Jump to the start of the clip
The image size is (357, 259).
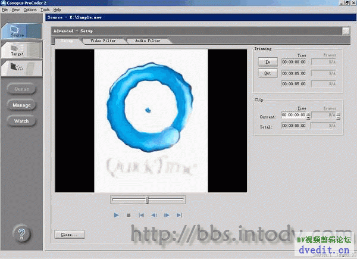(141, 215)
